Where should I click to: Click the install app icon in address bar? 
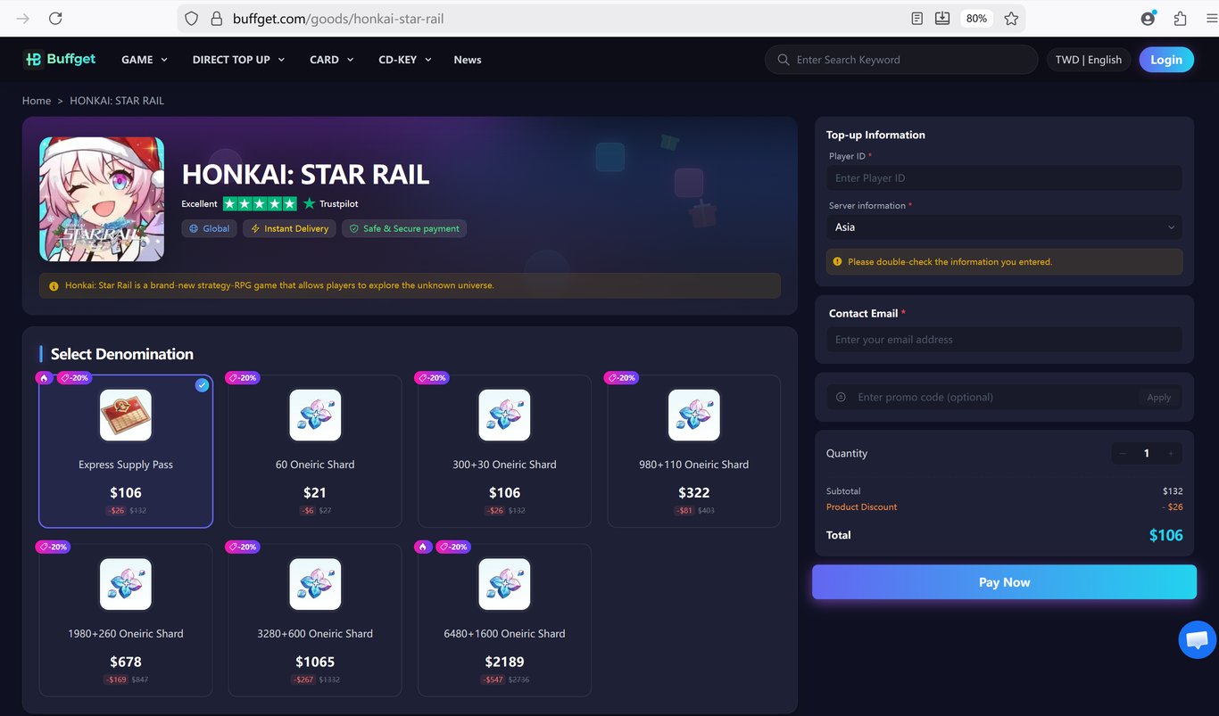click(941, 19)
